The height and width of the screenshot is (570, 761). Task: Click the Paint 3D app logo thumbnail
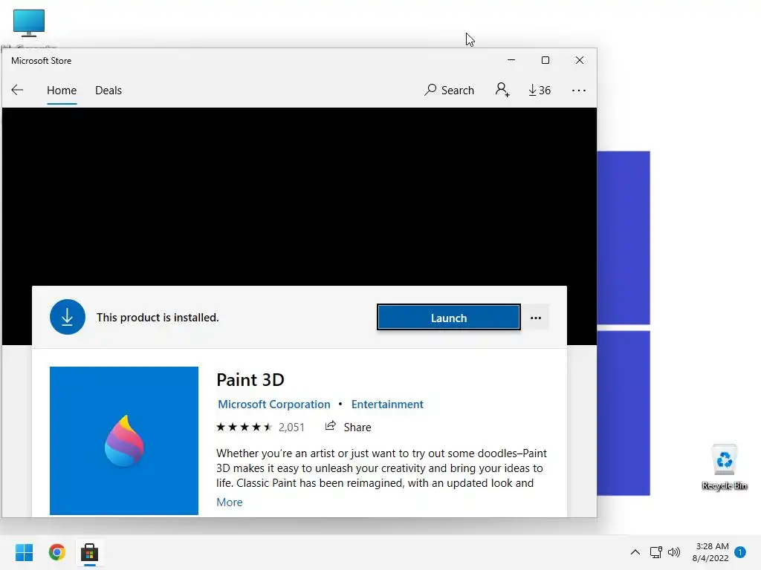[x=124, y=441]
